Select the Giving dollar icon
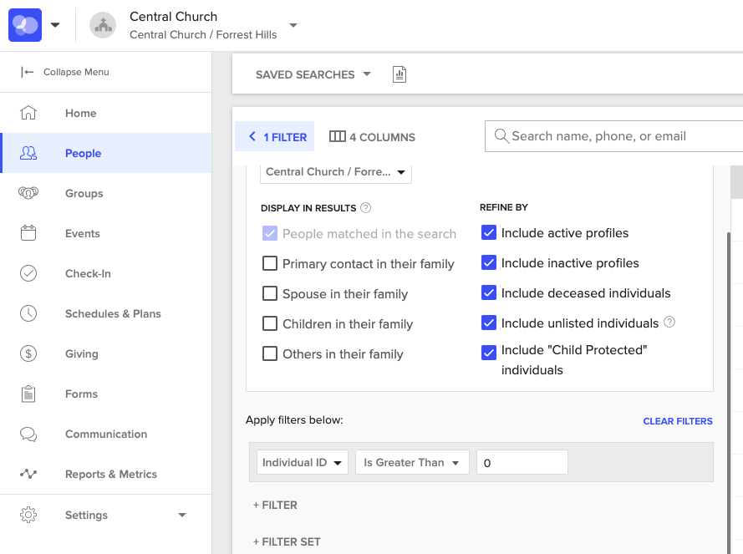 click(x=30, y=353)
